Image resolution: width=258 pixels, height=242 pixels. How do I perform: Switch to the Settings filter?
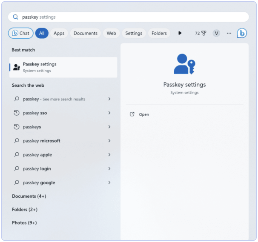pos(134,33)
